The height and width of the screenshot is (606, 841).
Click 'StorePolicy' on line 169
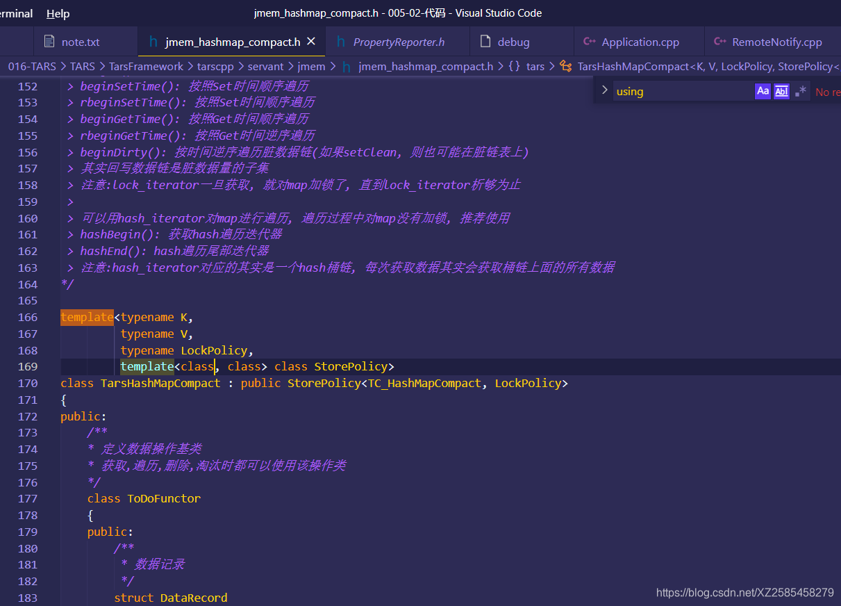351,366
